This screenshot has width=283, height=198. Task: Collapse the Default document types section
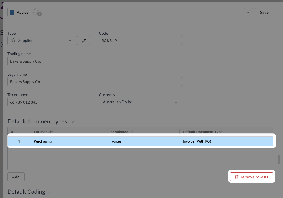pyautogui.click(x=72, y=122)
